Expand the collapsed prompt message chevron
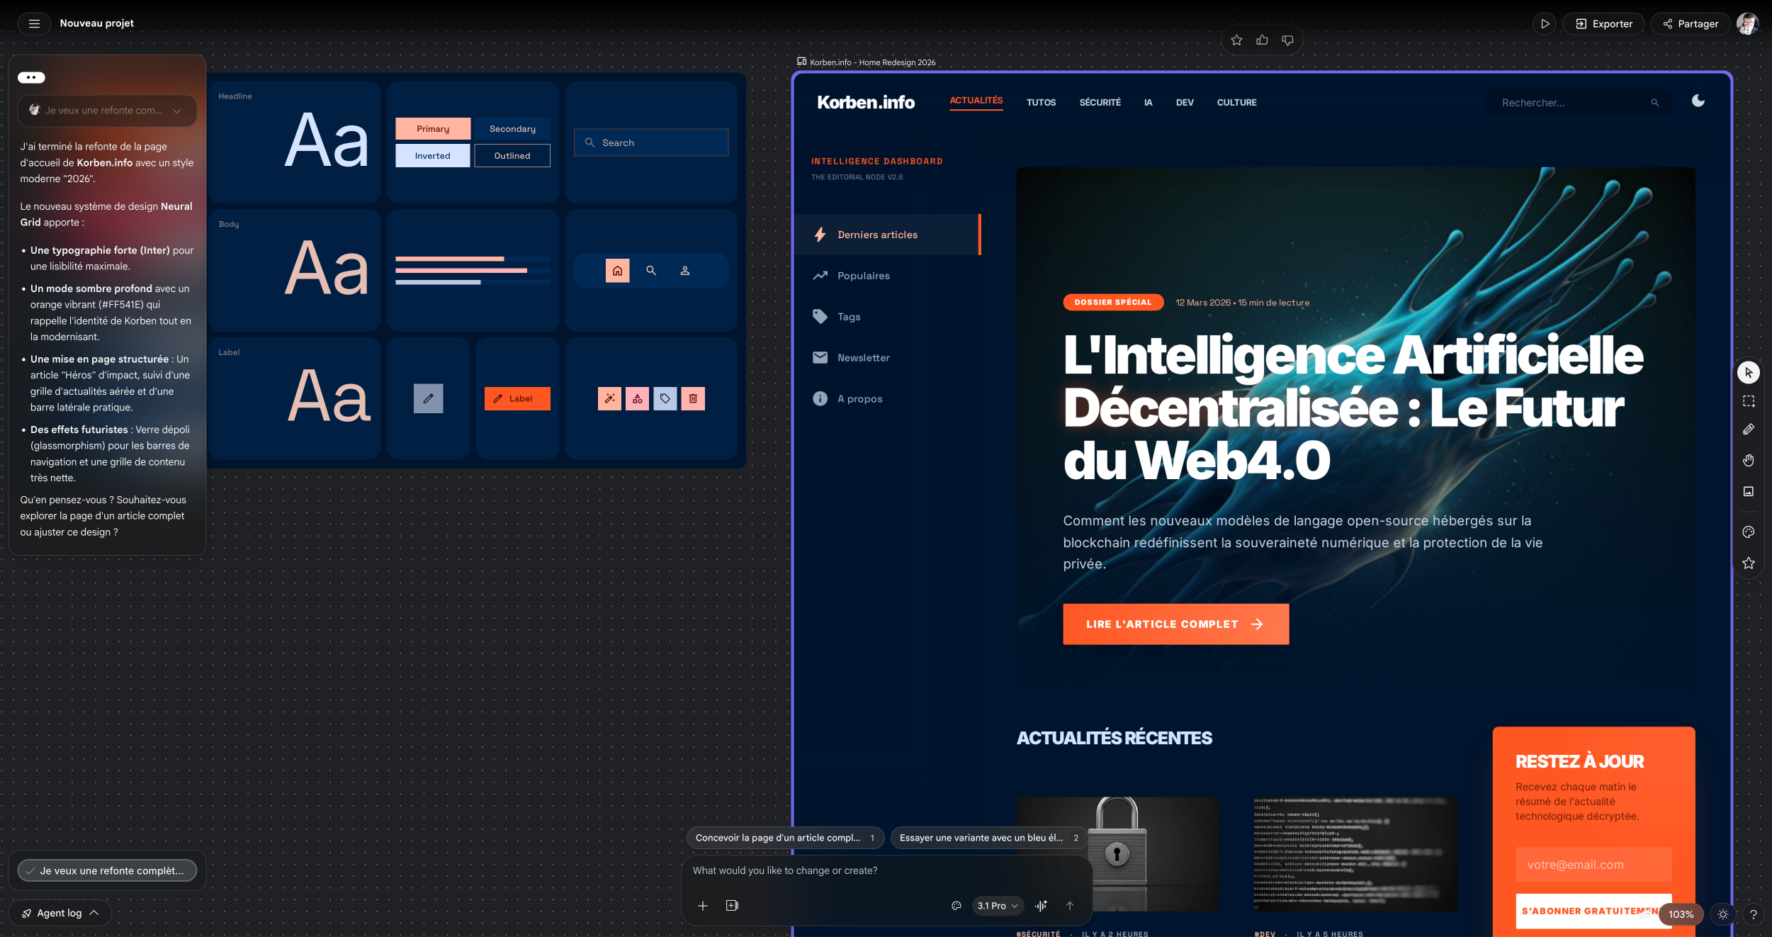 (x=176, y=111)
